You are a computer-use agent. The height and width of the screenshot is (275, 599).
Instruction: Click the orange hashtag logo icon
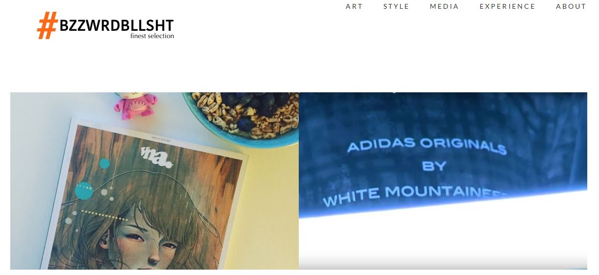(47, 26)
